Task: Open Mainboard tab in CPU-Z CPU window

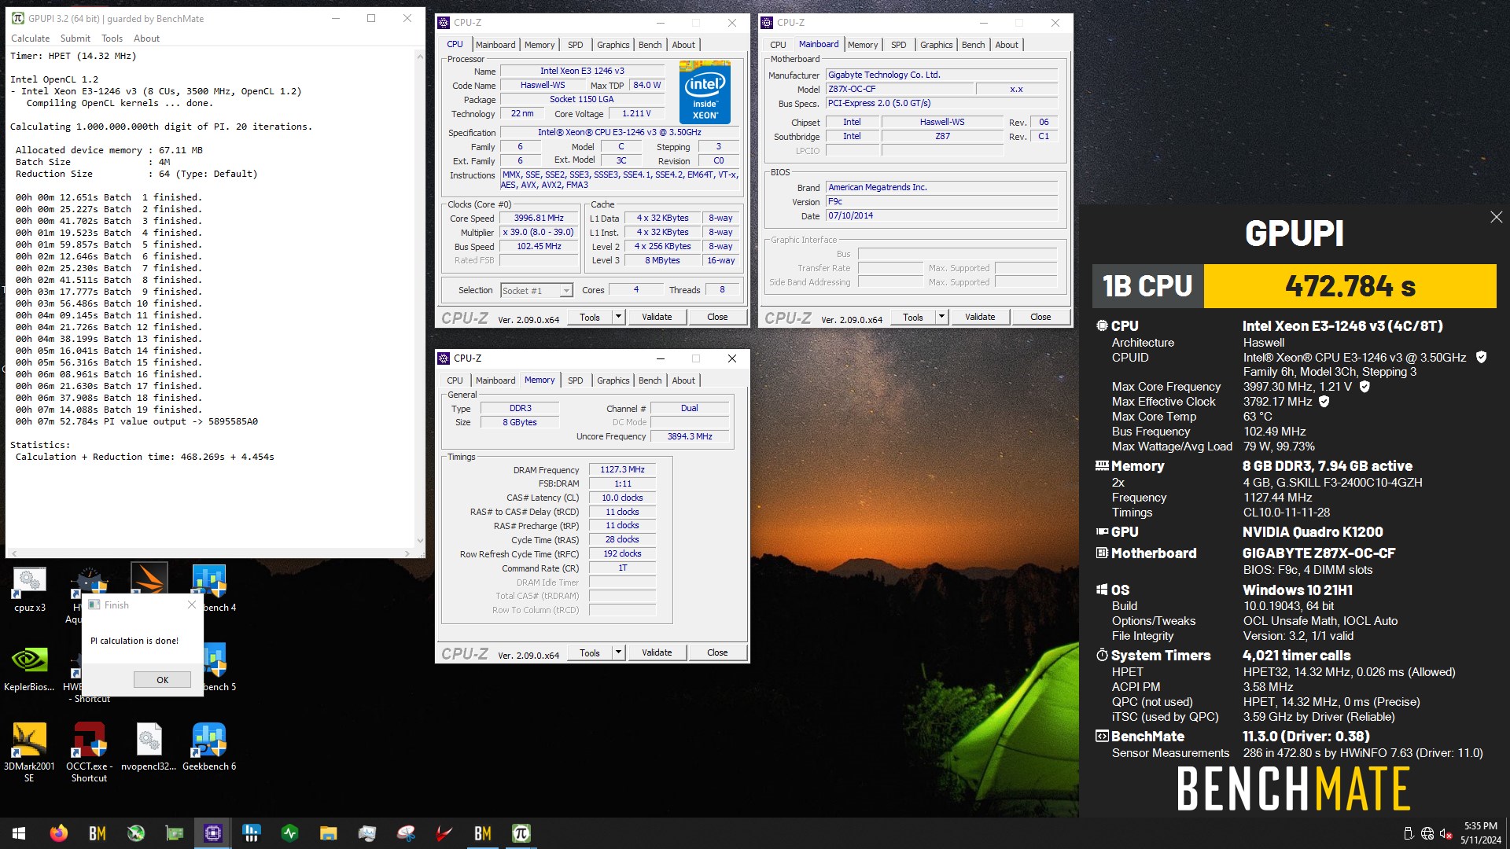Action: coord(495,45)
